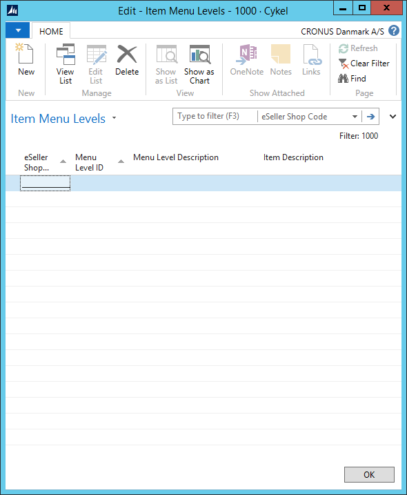The image size is (407, 495).
Task: Click the Dynamics NAV application icon
Action: tap(12, 10)
